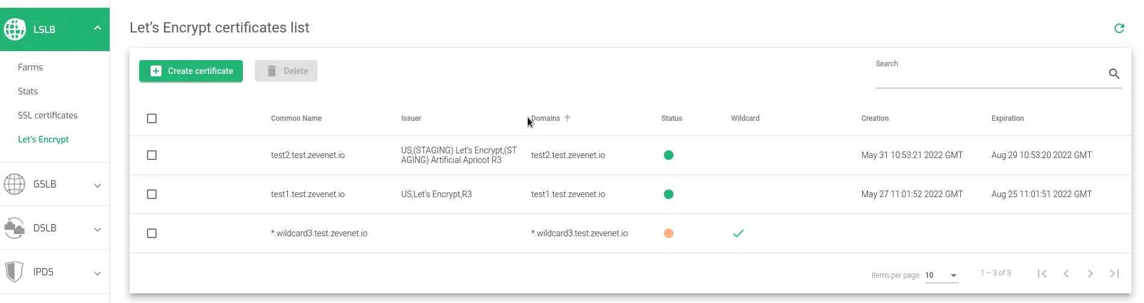Click the LSLB globe icon

pos(14,29)
